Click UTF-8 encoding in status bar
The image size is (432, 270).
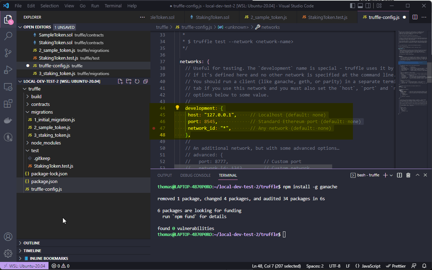point(335,266)
